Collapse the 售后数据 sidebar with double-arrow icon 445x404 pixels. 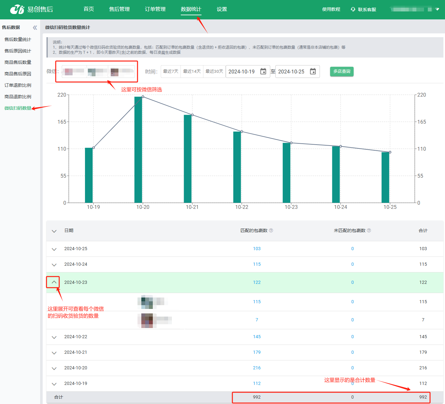[x=35, y=28]
